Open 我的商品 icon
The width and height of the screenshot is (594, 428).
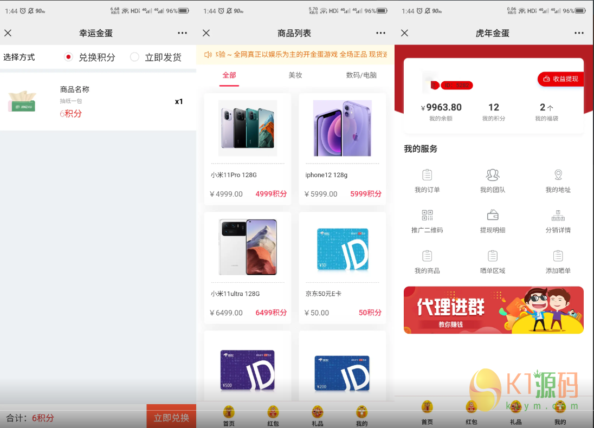[x=427, y=256]
